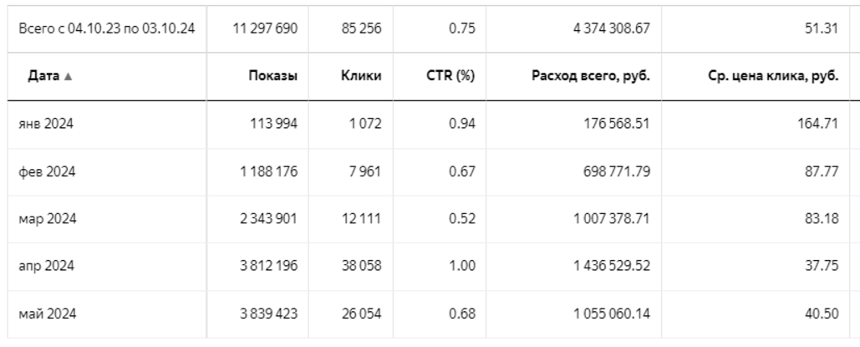Click the Расход всего, руб. header
The height and width of the screenshot is (347, 860).
(x=592, y=76)
